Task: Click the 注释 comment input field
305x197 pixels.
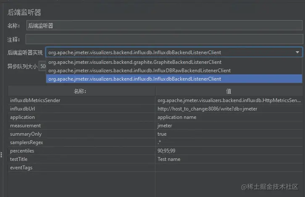Action: coord(164,39)
